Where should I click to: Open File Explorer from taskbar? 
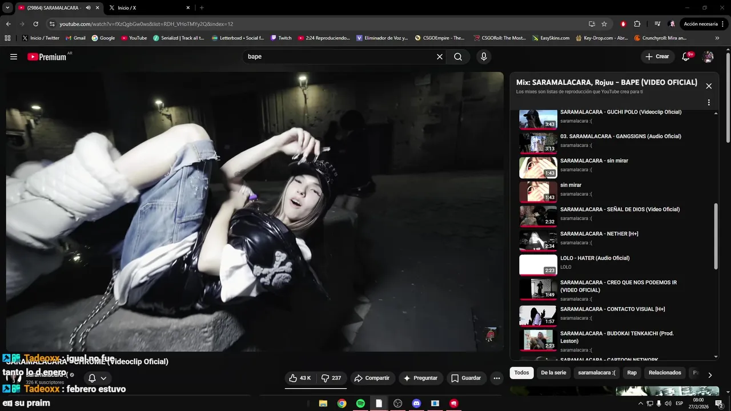[x=323, y=403]
